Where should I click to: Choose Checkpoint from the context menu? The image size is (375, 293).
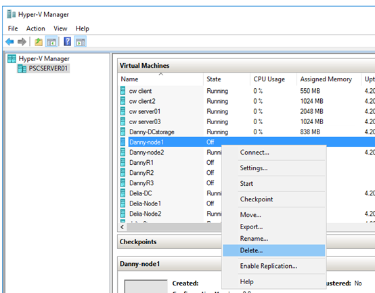point(274,199)
